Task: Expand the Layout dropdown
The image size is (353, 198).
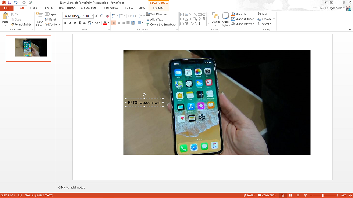Action: point(52,14)
